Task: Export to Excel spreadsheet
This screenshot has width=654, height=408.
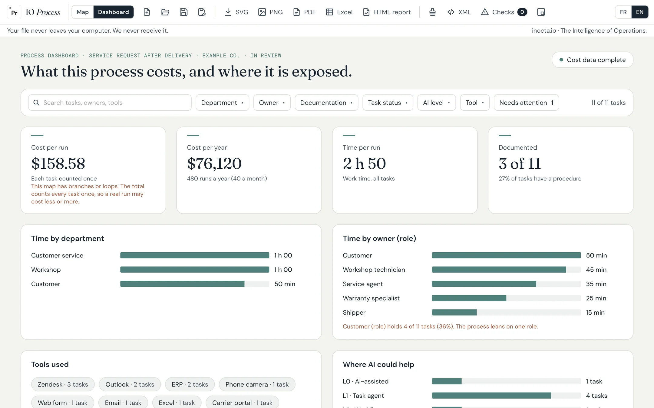Action: tap(339, 12)
